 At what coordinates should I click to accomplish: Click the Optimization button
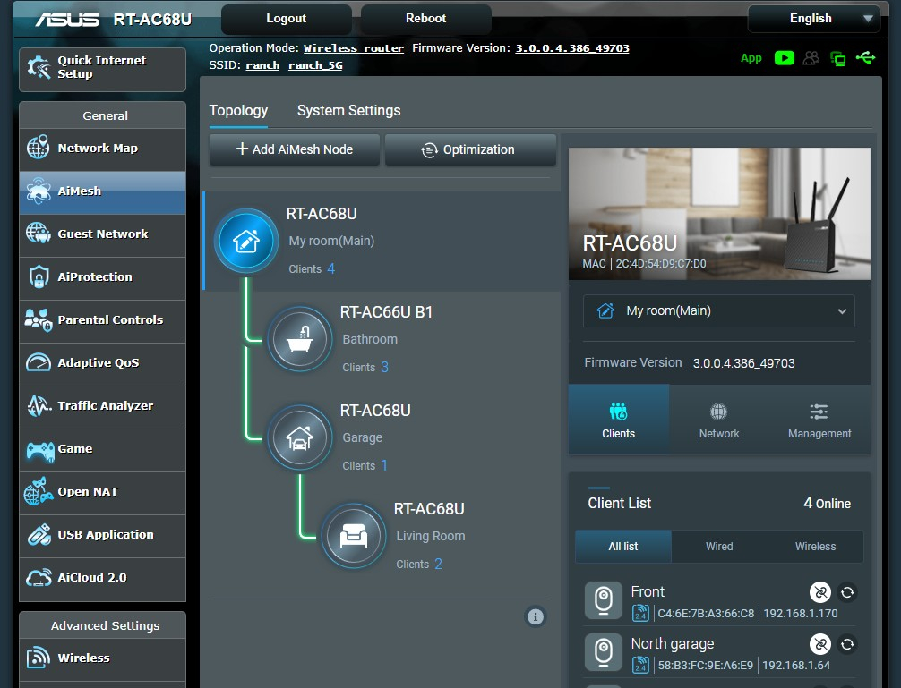click(x=470, y=150)
